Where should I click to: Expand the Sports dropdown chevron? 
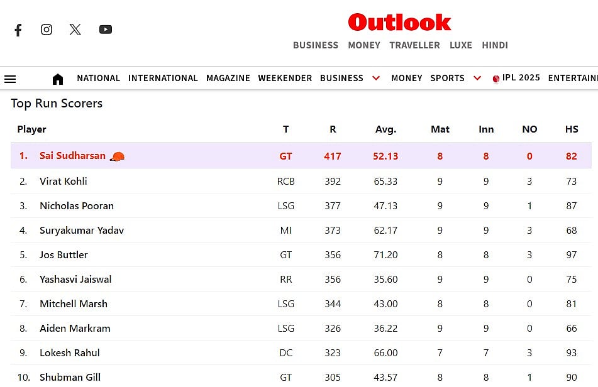pos(477,78)
